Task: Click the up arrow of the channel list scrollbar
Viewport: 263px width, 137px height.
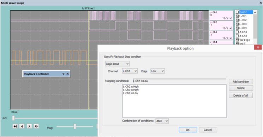Action: coord(255,12)
